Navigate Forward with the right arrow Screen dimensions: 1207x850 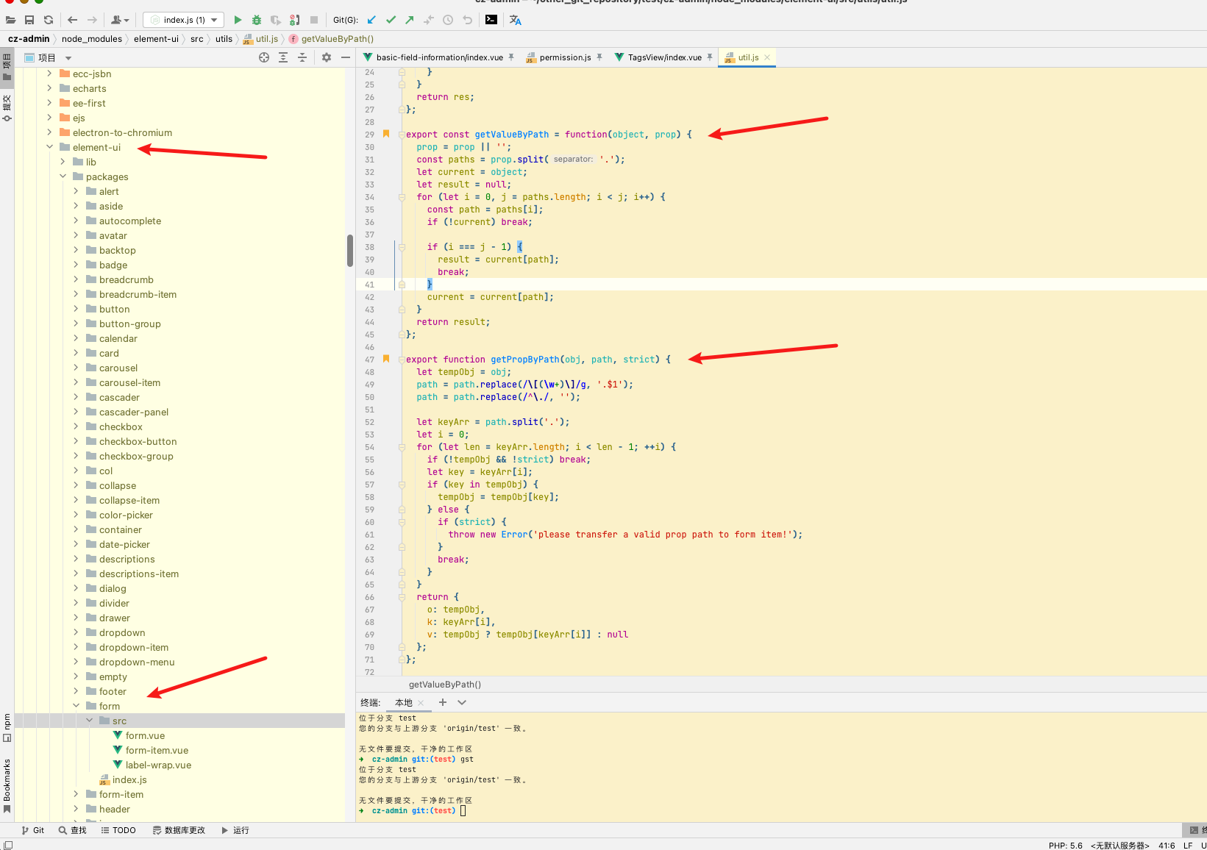click(92, 20)
